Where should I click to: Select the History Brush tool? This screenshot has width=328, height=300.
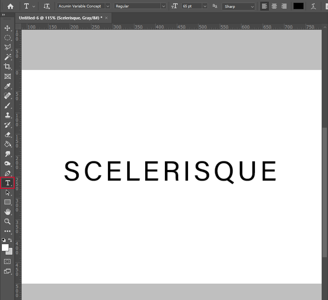pyautogui.click(x=7, y=125)
